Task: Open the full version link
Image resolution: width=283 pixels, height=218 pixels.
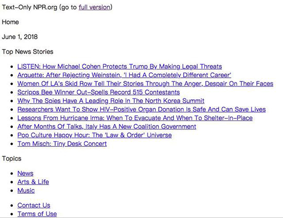Action: click(94, 7)
